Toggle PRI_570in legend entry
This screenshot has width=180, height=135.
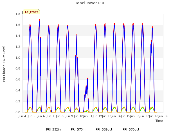pos(75,129)
